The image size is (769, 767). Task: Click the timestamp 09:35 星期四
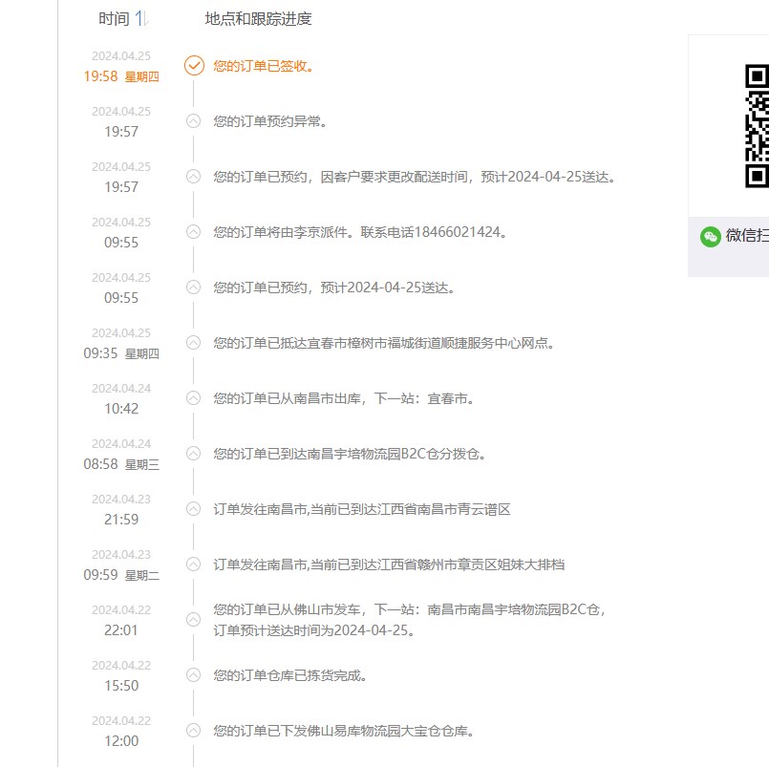(x=121, y=353)
